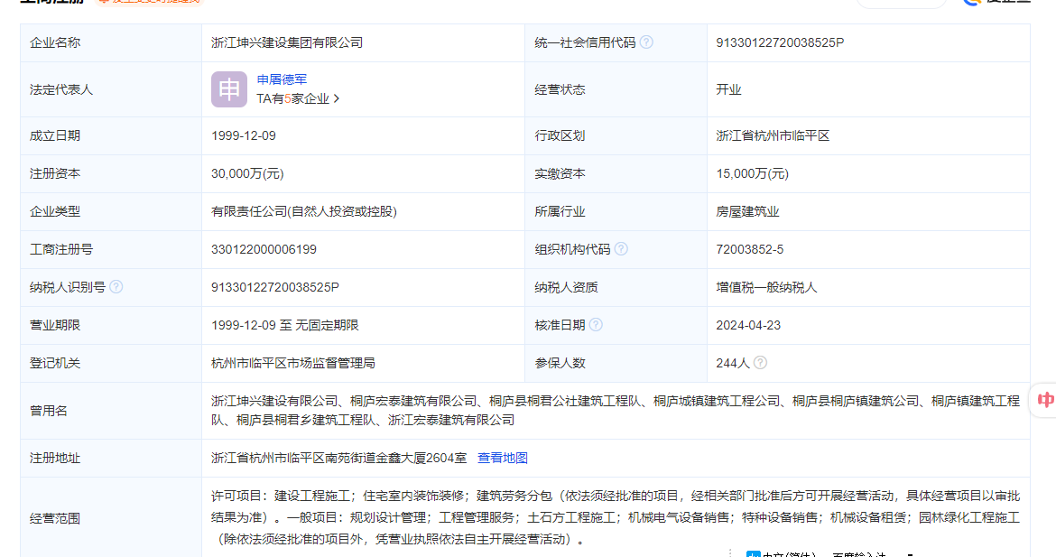
Task: Select credit code 91330122720038525P in top row
Action: 780,42
